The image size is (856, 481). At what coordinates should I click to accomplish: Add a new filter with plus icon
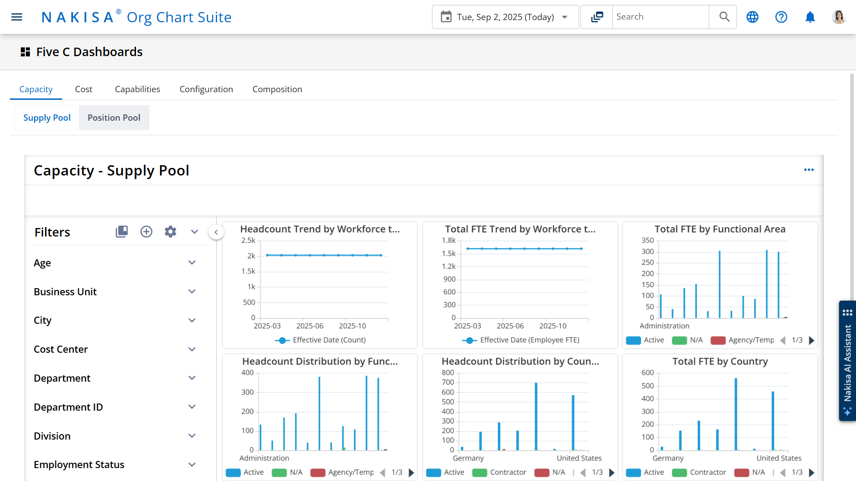point(146,232)
